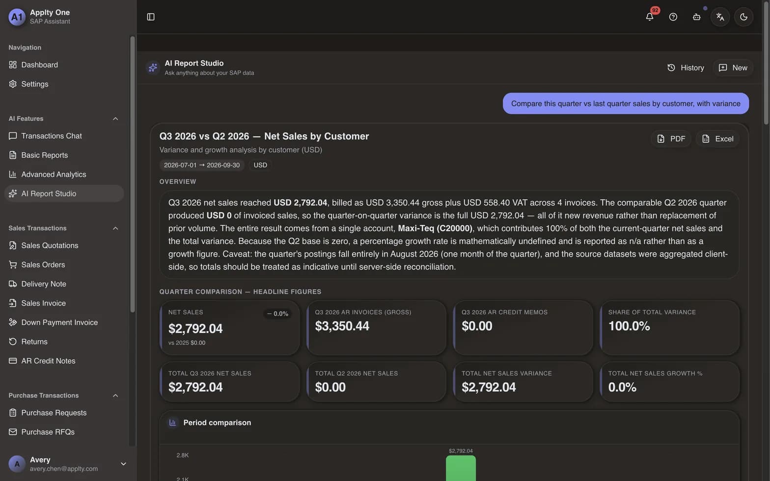Click the sidebar scrollbar
Image resolution: width=770 pixels, height=481 pixels.
[132, 174]
